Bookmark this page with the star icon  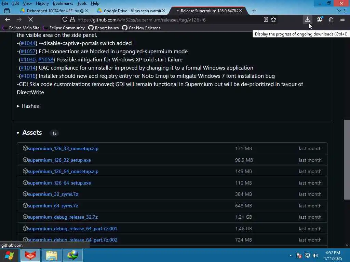coord(273,19)
